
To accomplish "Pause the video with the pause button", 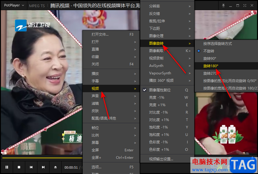I will (7, 167).
